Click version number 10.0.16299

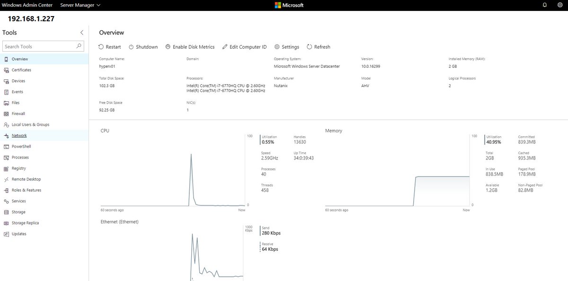pyautogui.click(x=371, y=66)
